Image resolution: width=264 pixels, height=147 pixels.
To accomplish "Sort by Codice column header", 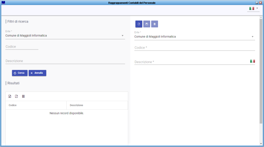I will [36, 105].
